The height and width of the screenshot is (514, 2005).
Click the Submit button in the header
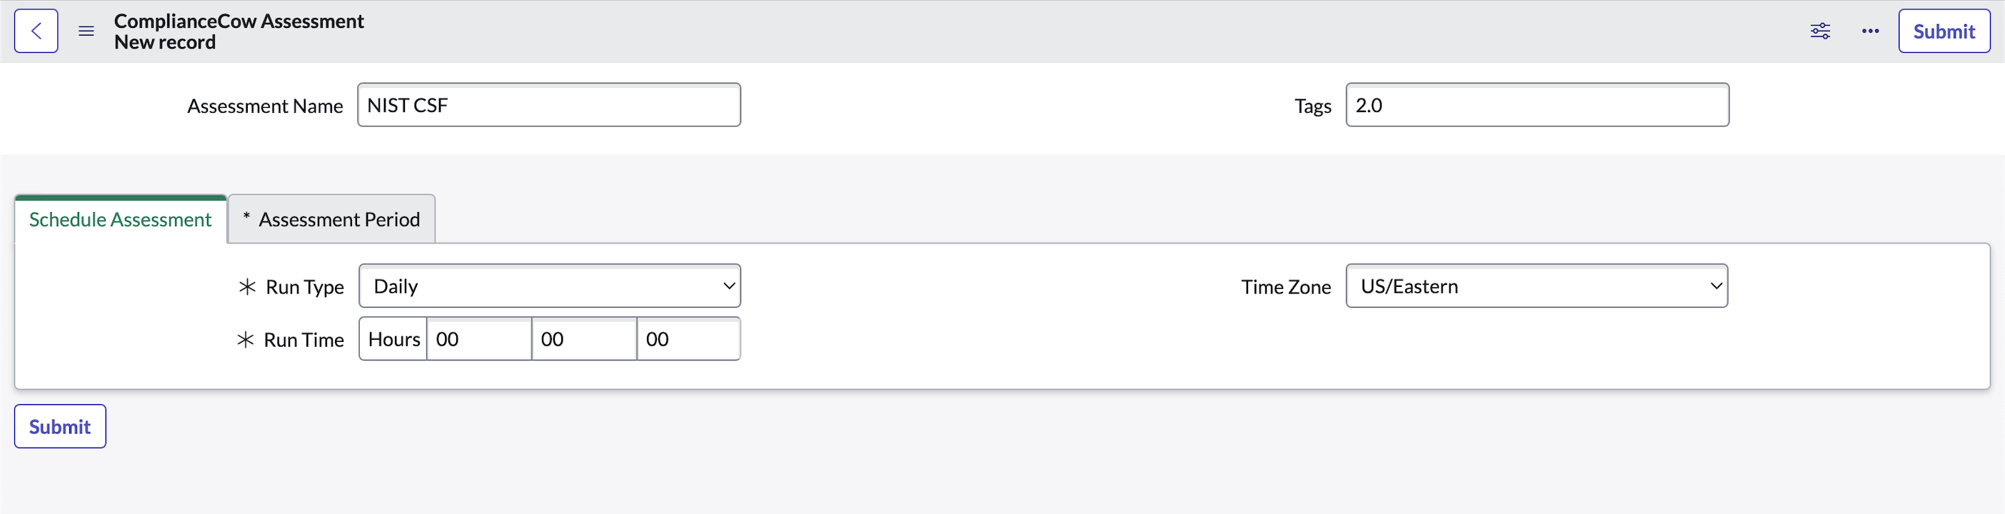pyautogui.click(x=1944, y=31)
